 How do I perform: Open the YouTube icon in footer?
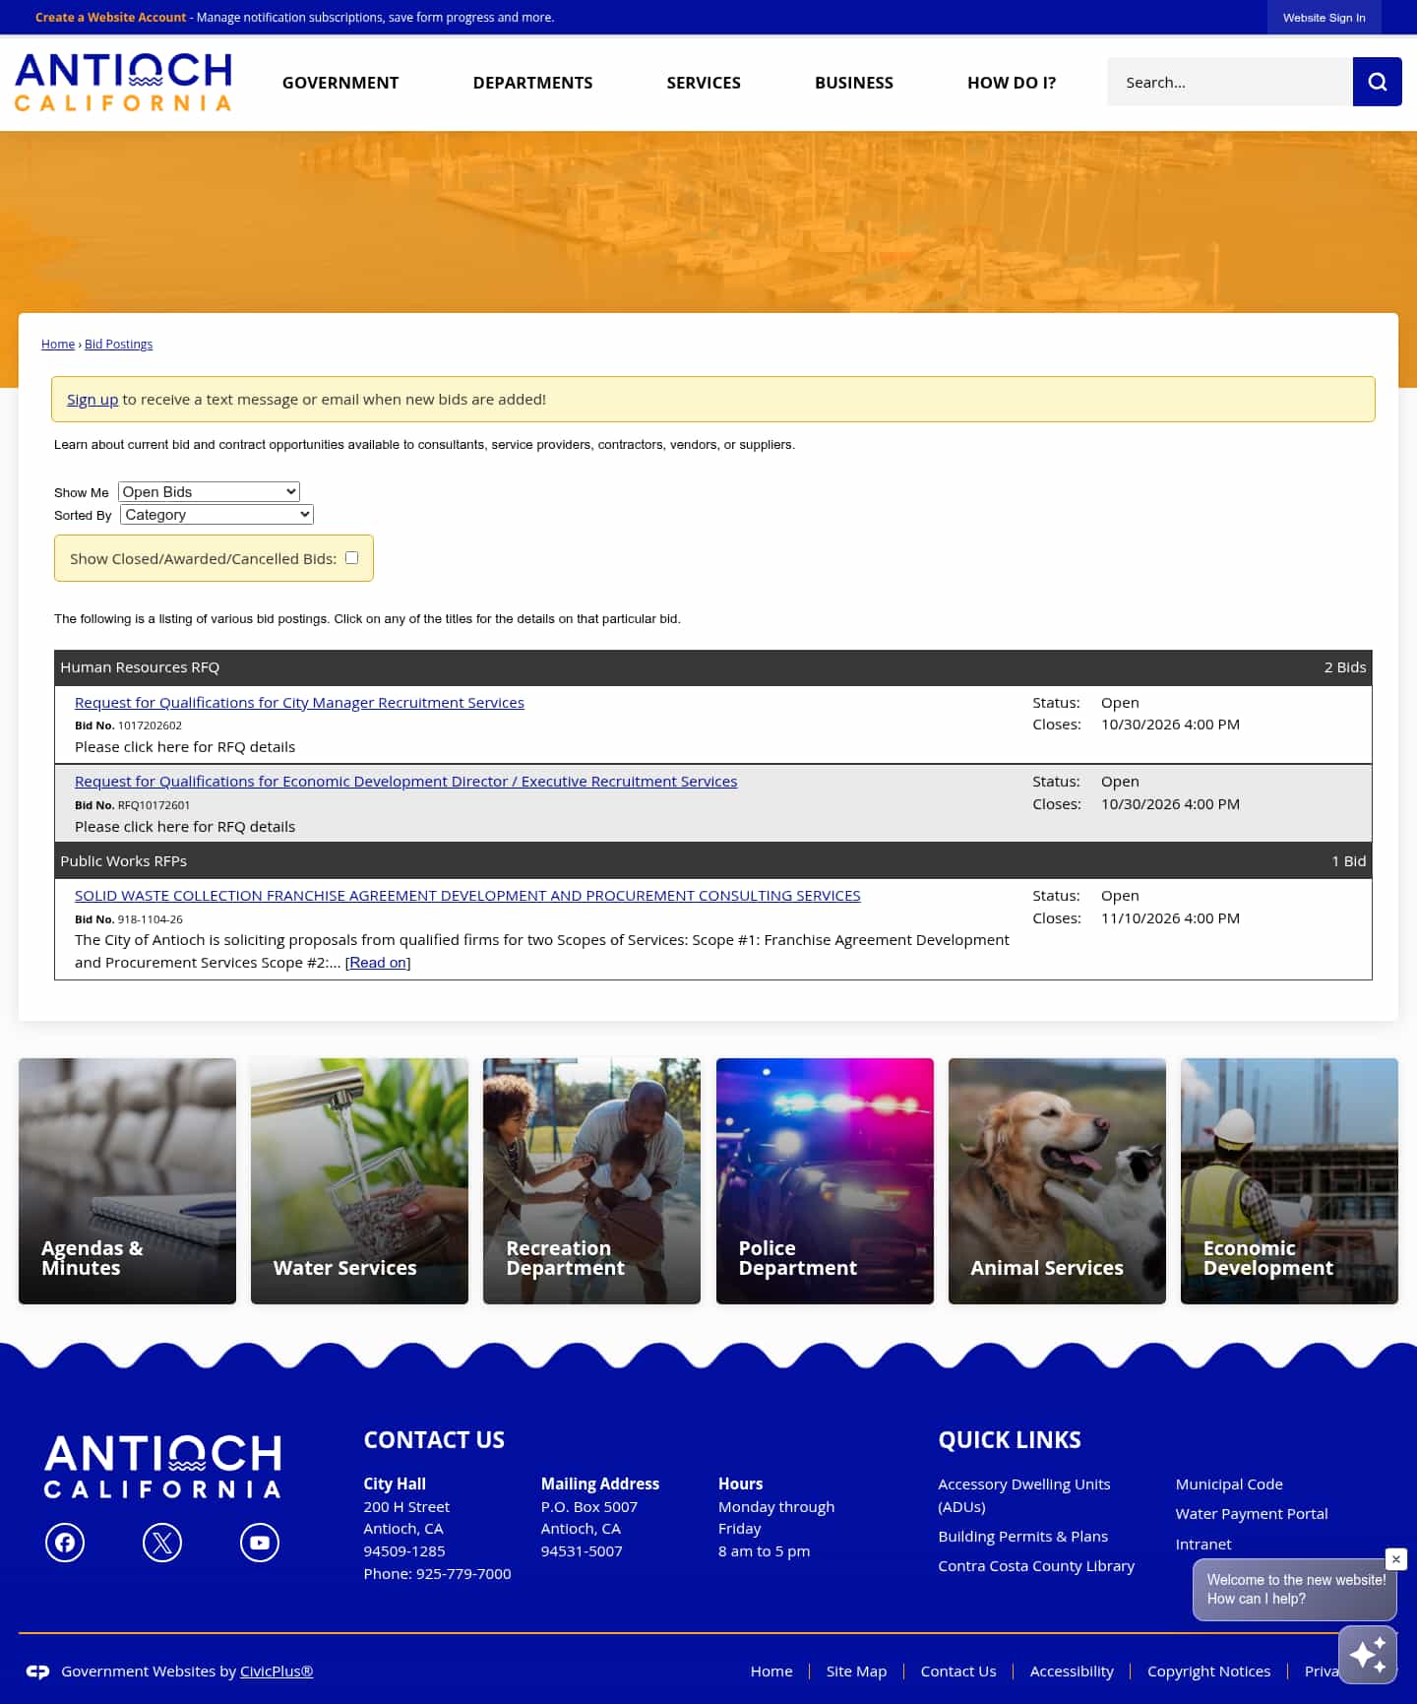coord(260,1543)
